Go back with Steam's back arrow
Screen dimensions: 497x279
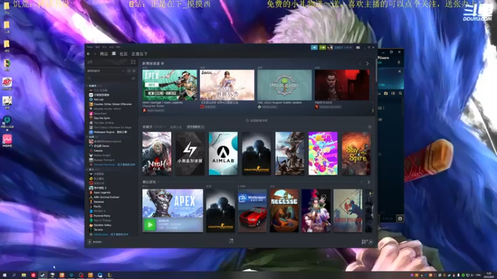coord(88,54)
